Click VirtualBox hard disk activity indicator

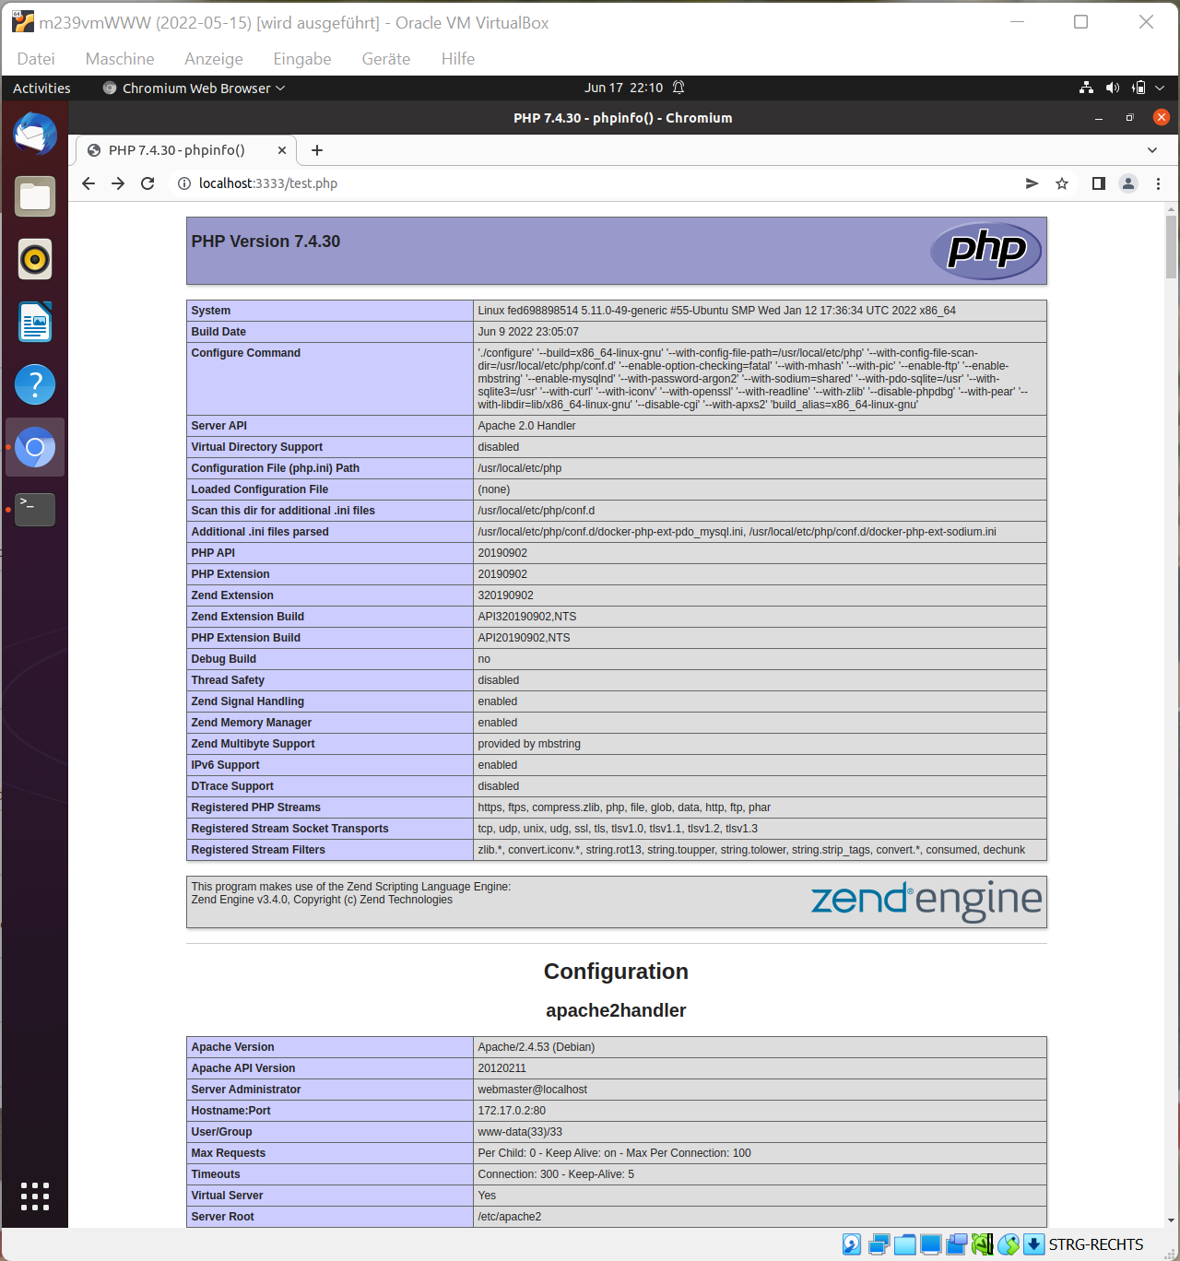pyautogui.click(x=852, y=1244)
